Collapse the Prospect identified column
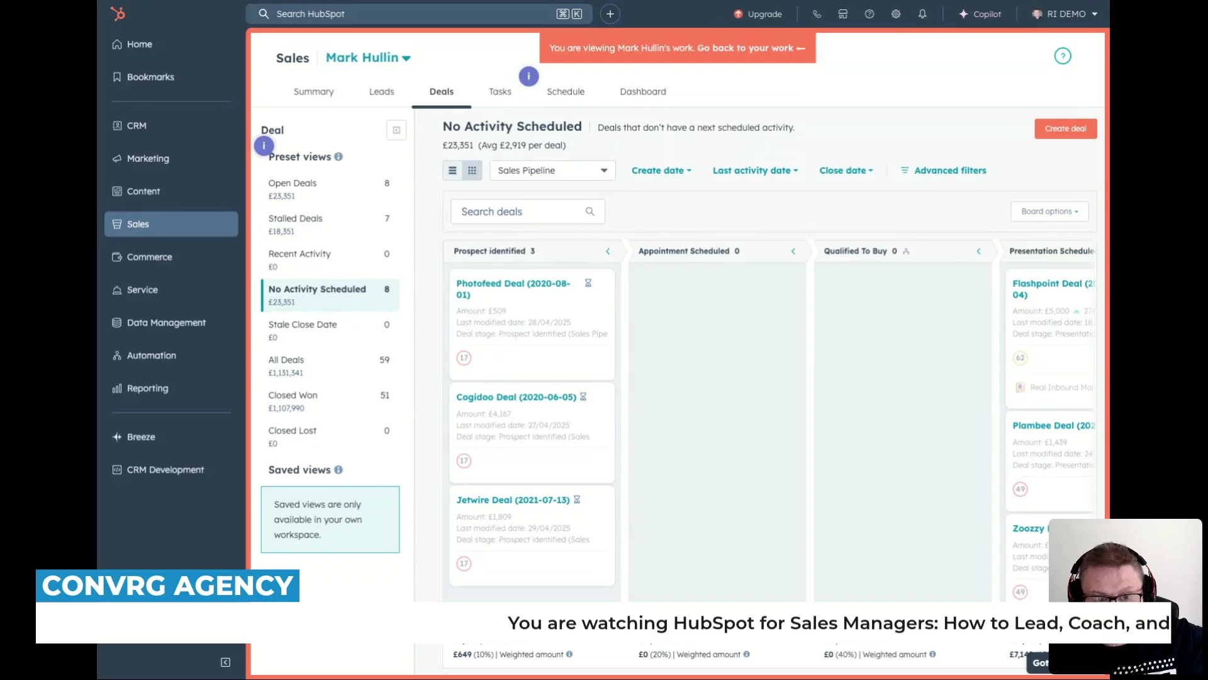The height and width of the screenshot is (680, 1208). click(x=608, y=251)
